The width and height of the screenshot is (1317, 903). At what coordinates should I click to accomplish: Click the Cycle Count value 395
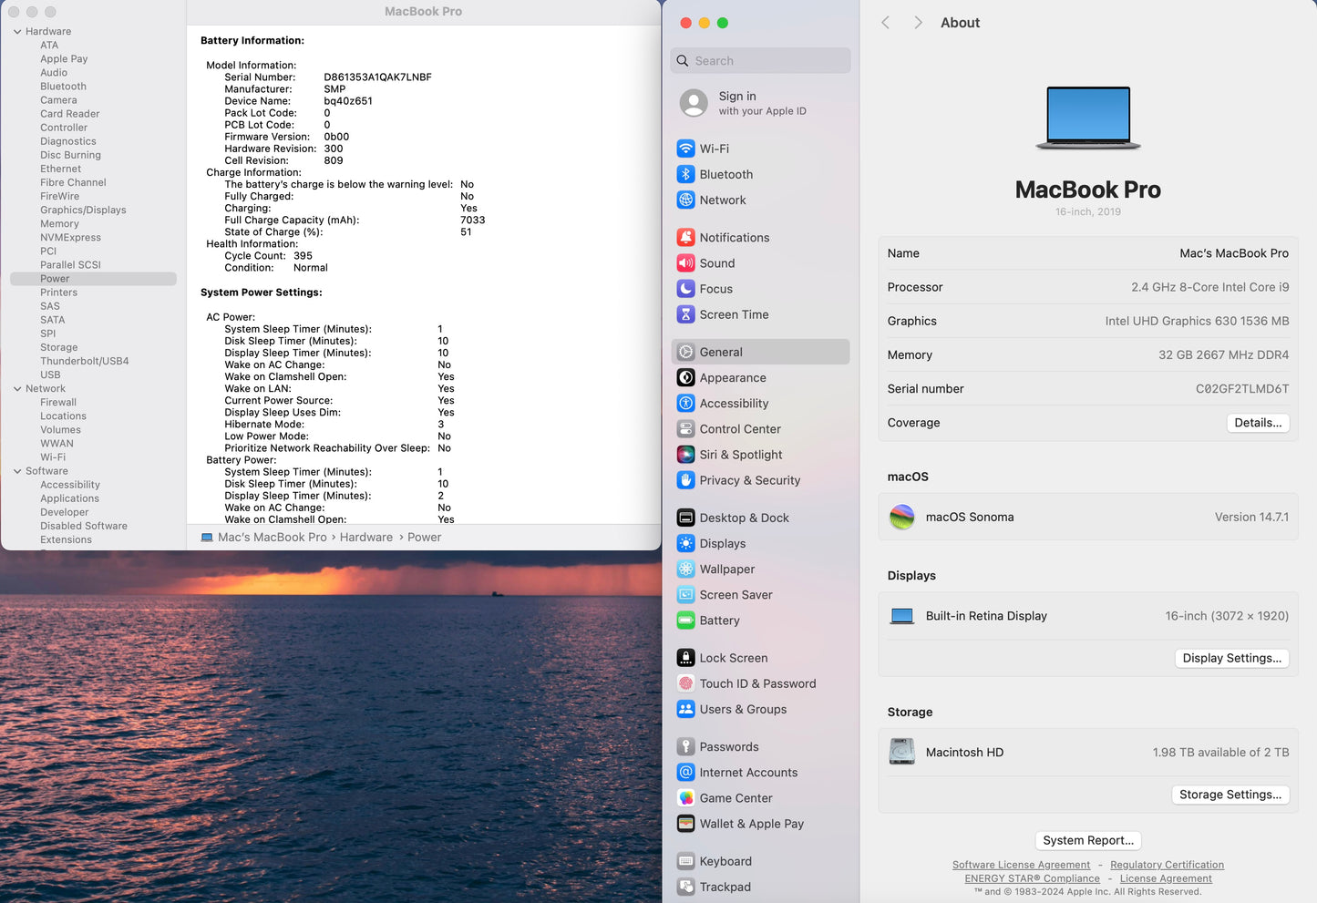303,256
